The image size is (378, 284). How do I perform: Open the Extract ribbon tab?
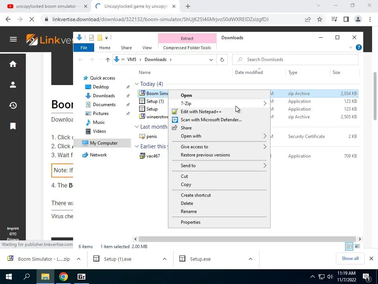(x=187, y=38)
